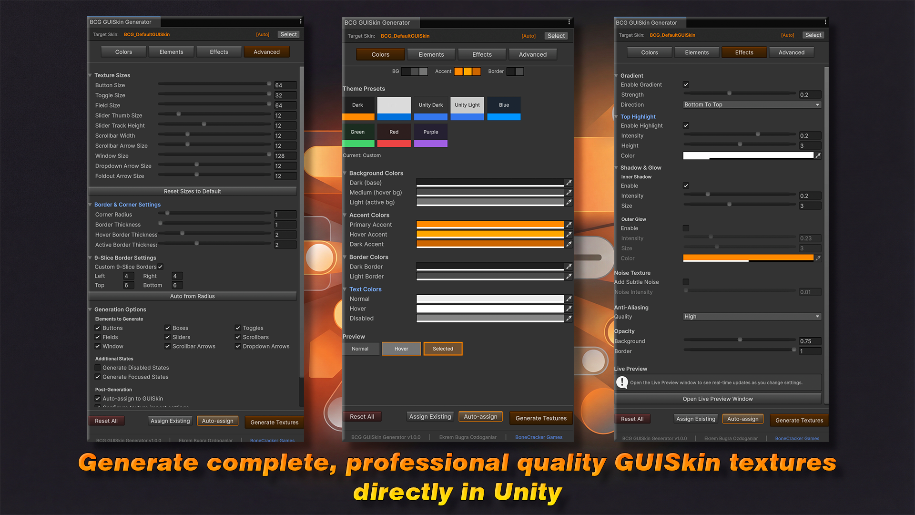
Task: Open Anti-Aliasing Quality dropdown
Action: (752, 316)
